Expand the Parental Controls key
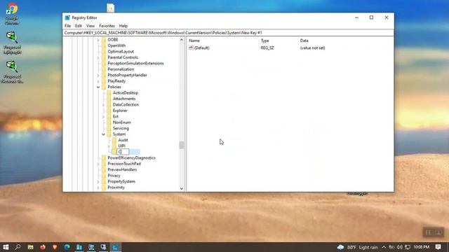 tap(98, 57)
